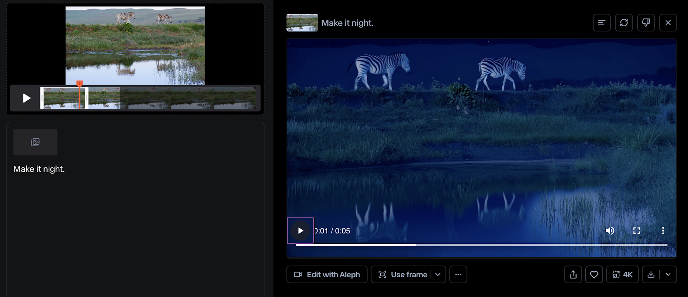Play the source clip in the timeline
This screenshot has width=688, height=297.
coord(27,98)
